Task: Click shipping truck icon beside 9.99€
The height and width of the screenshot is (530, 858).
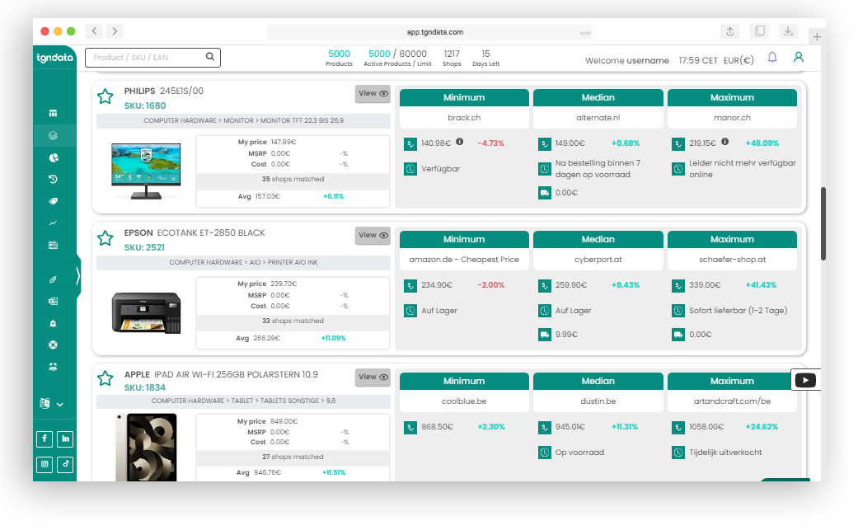Action: coord(545,334)
